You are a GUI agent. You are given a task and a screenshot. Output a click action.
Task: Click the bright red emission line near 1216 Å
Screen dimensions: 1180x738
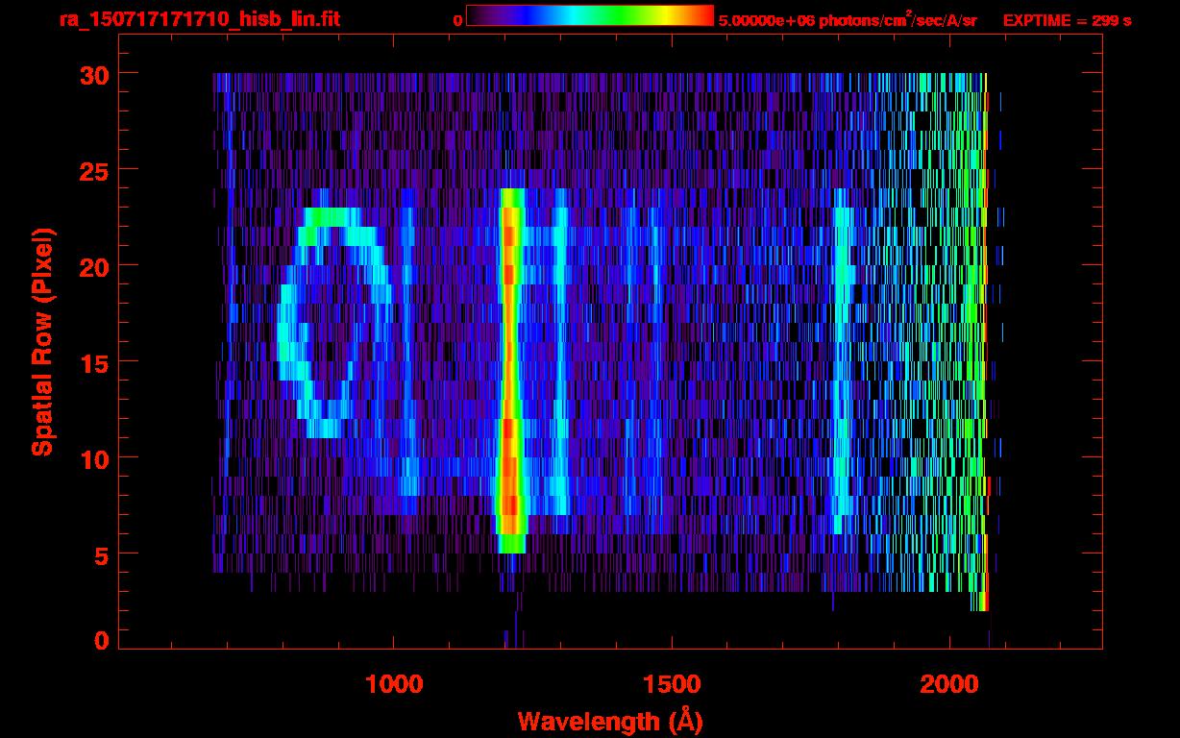coord(510,370)
